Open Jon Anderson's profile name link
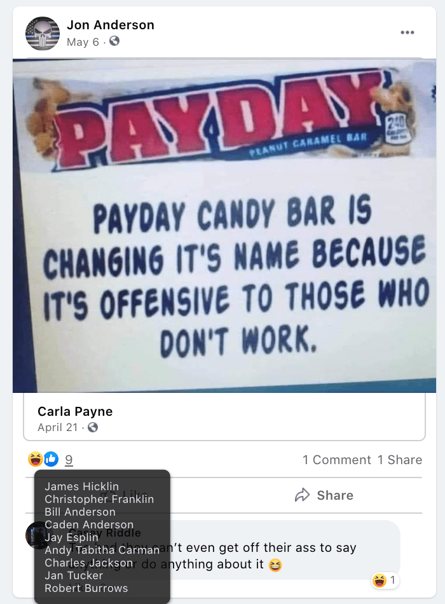The width and height of the screenshot is (445, 604). (x=111, y=25)
